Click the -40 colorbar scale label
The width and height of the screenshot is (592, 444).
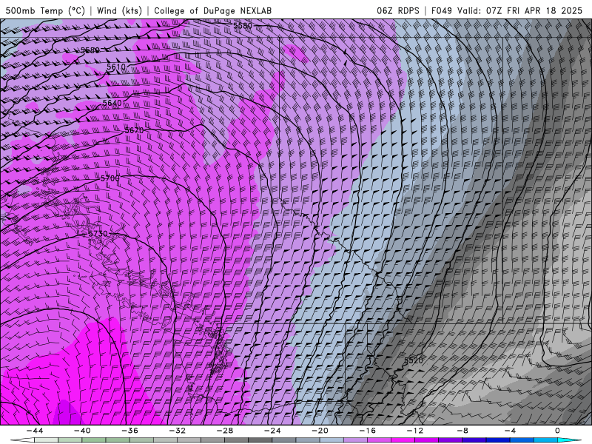coord(82,431)
